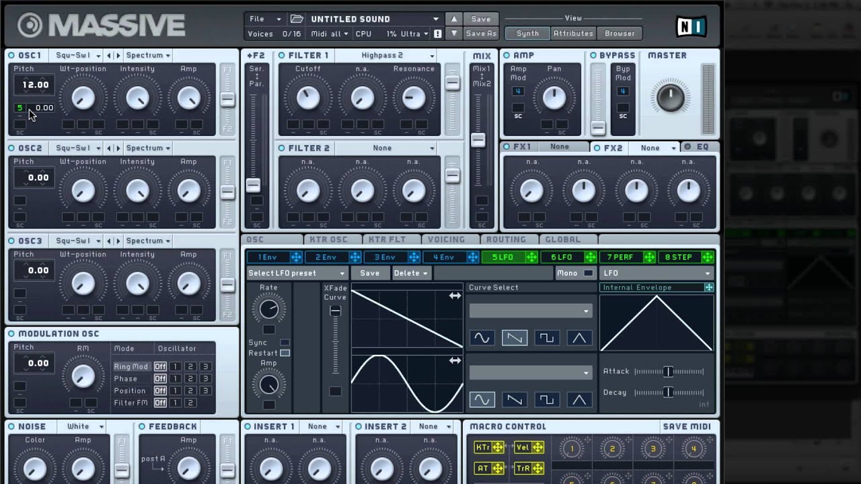This screenshot has height=484, width=861.
Task: Toggle Filter 2 power button
Action: pyautogui.click(x=282, y=148)
